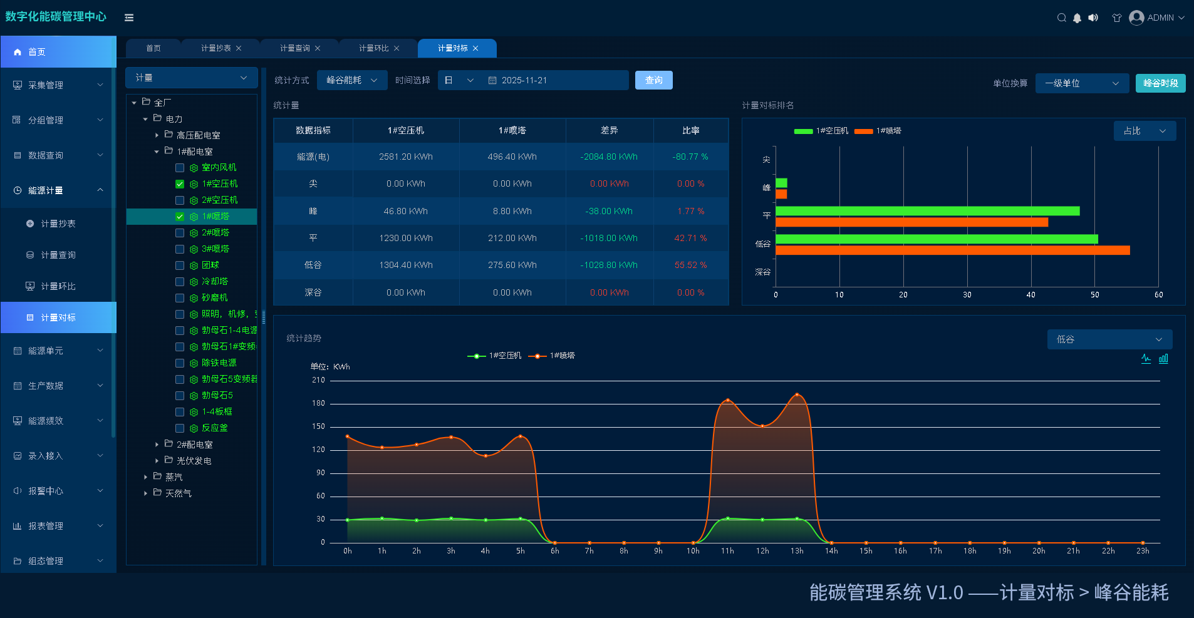1194x618 pixels.
Task: Click the notification bell icon
Action: click(1077, 18)
